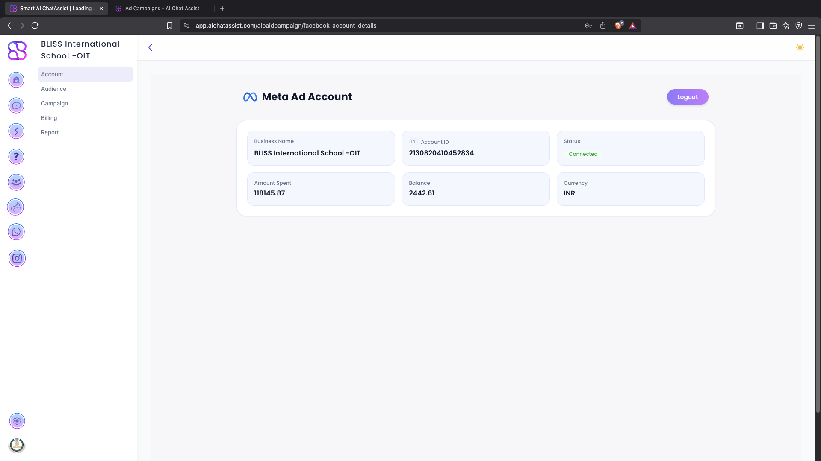Click the AI ChatAssist logo icon

17,51
